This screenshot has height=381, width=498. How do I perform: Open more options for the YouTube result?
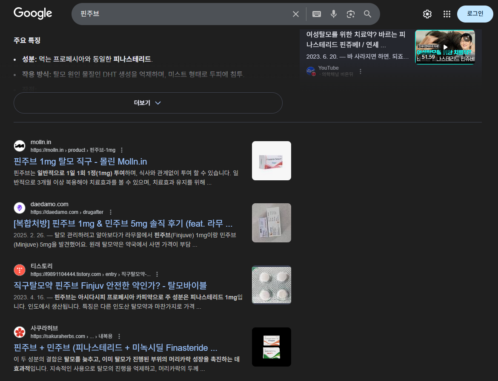pyautogui.click(x=361, y=71)
